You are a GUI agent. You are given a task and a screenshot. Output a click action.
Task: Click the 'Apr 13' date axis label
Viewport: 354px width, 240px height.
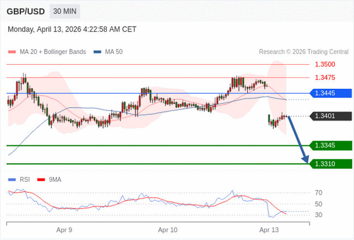(269, 230)
